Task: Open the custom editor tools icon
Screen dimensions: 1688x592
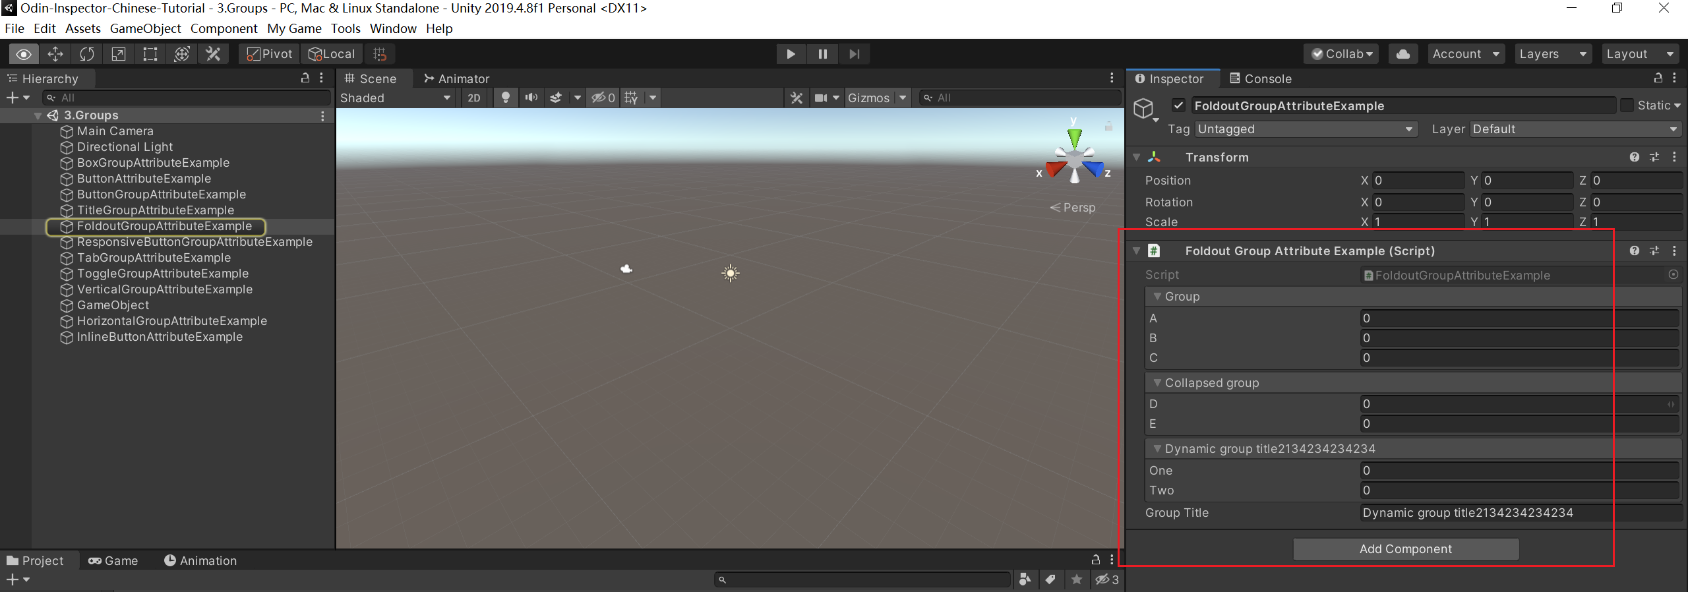Action: click(213, 54)
